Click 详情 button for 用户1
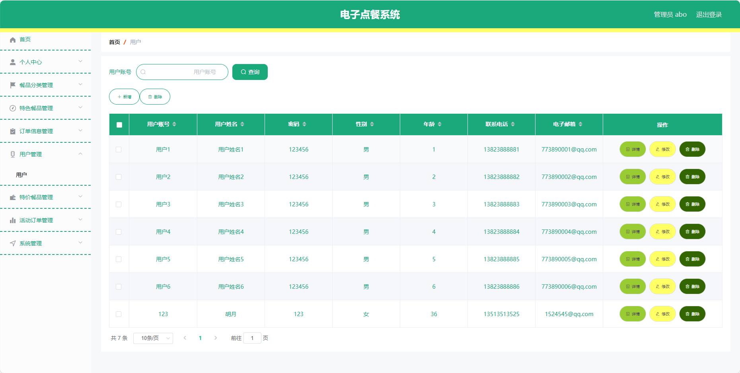 pyautogui.click(x=633, y=150)
